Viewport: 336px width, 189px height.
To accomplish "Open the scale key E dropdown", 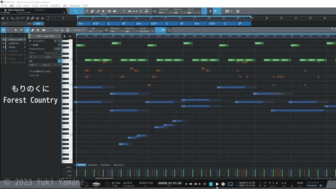I will pos(33,57).
